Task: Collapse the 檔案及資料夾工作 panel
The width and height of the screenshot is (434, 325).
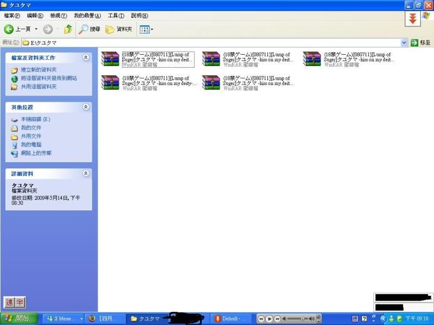Action: click(x=86, y=57)
